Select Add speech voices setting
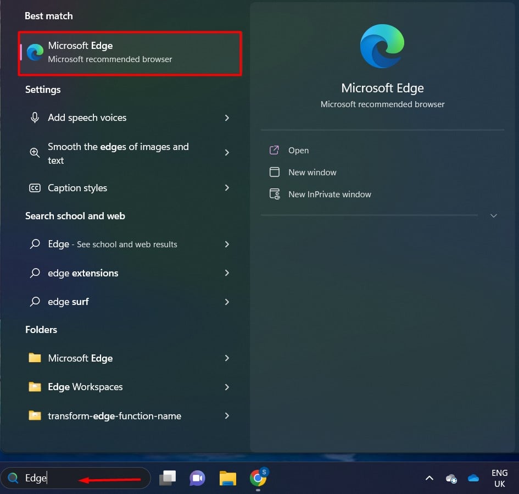This screenshot has height=494, width=519. pyautogui.click(x=130, y=118)
